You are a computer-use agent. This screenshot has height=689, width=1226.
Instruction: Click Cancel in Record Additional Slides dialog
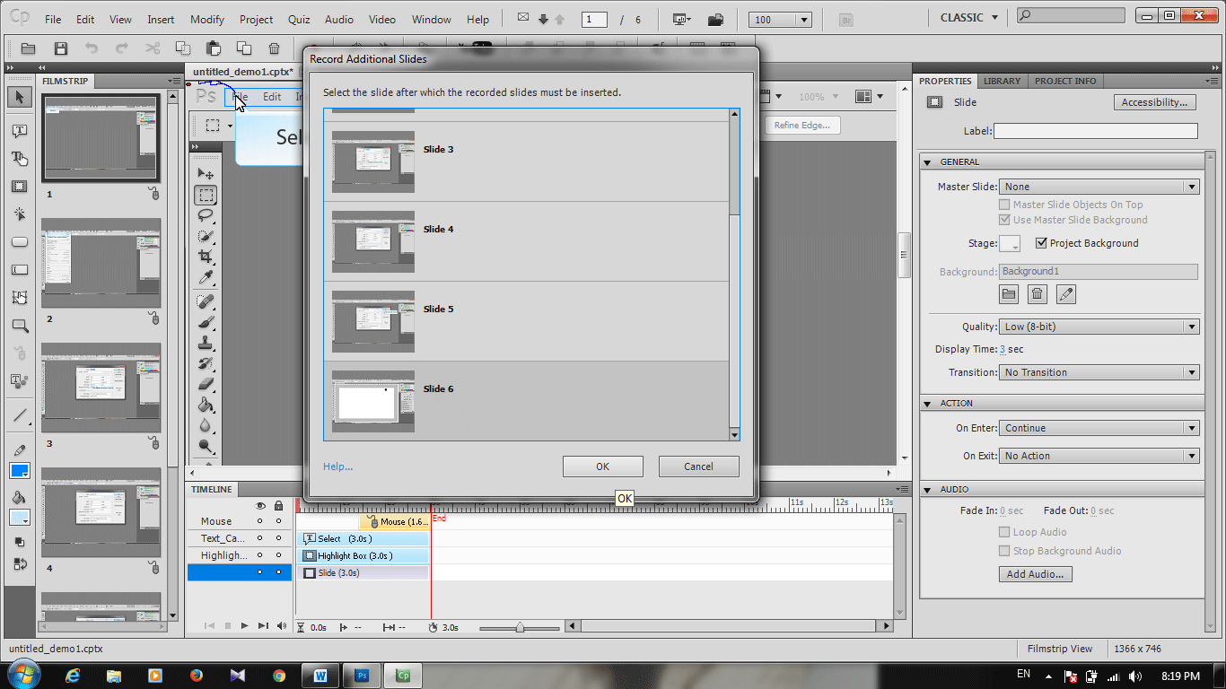tap(698, 467)
